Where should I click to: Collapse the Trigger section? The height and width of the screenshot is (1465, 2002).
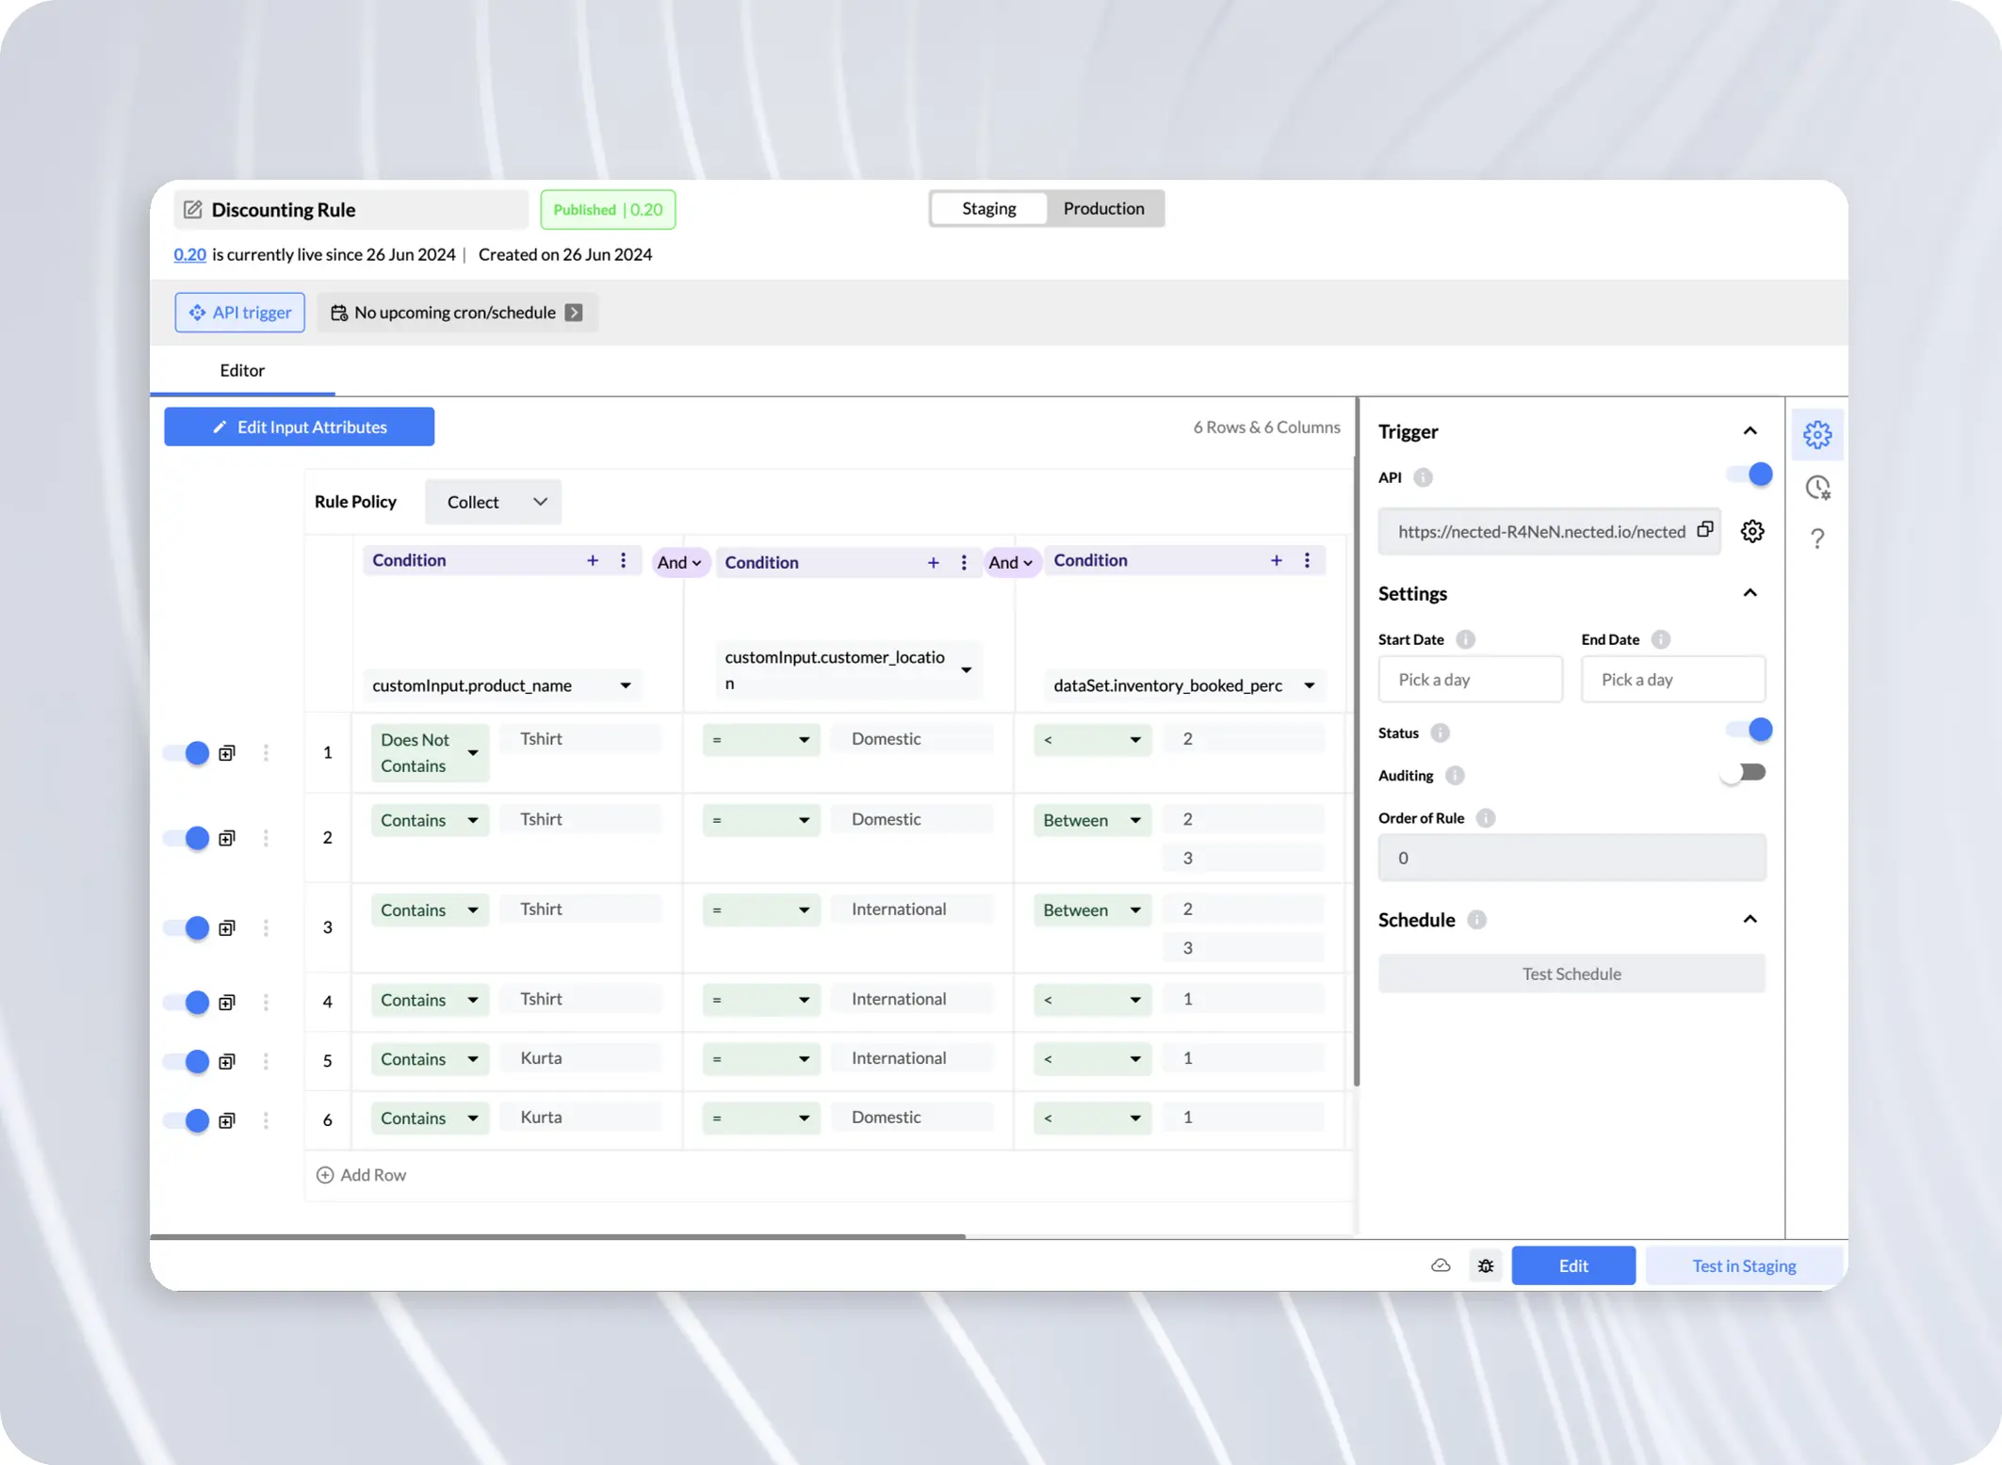tap(1750, 431)
